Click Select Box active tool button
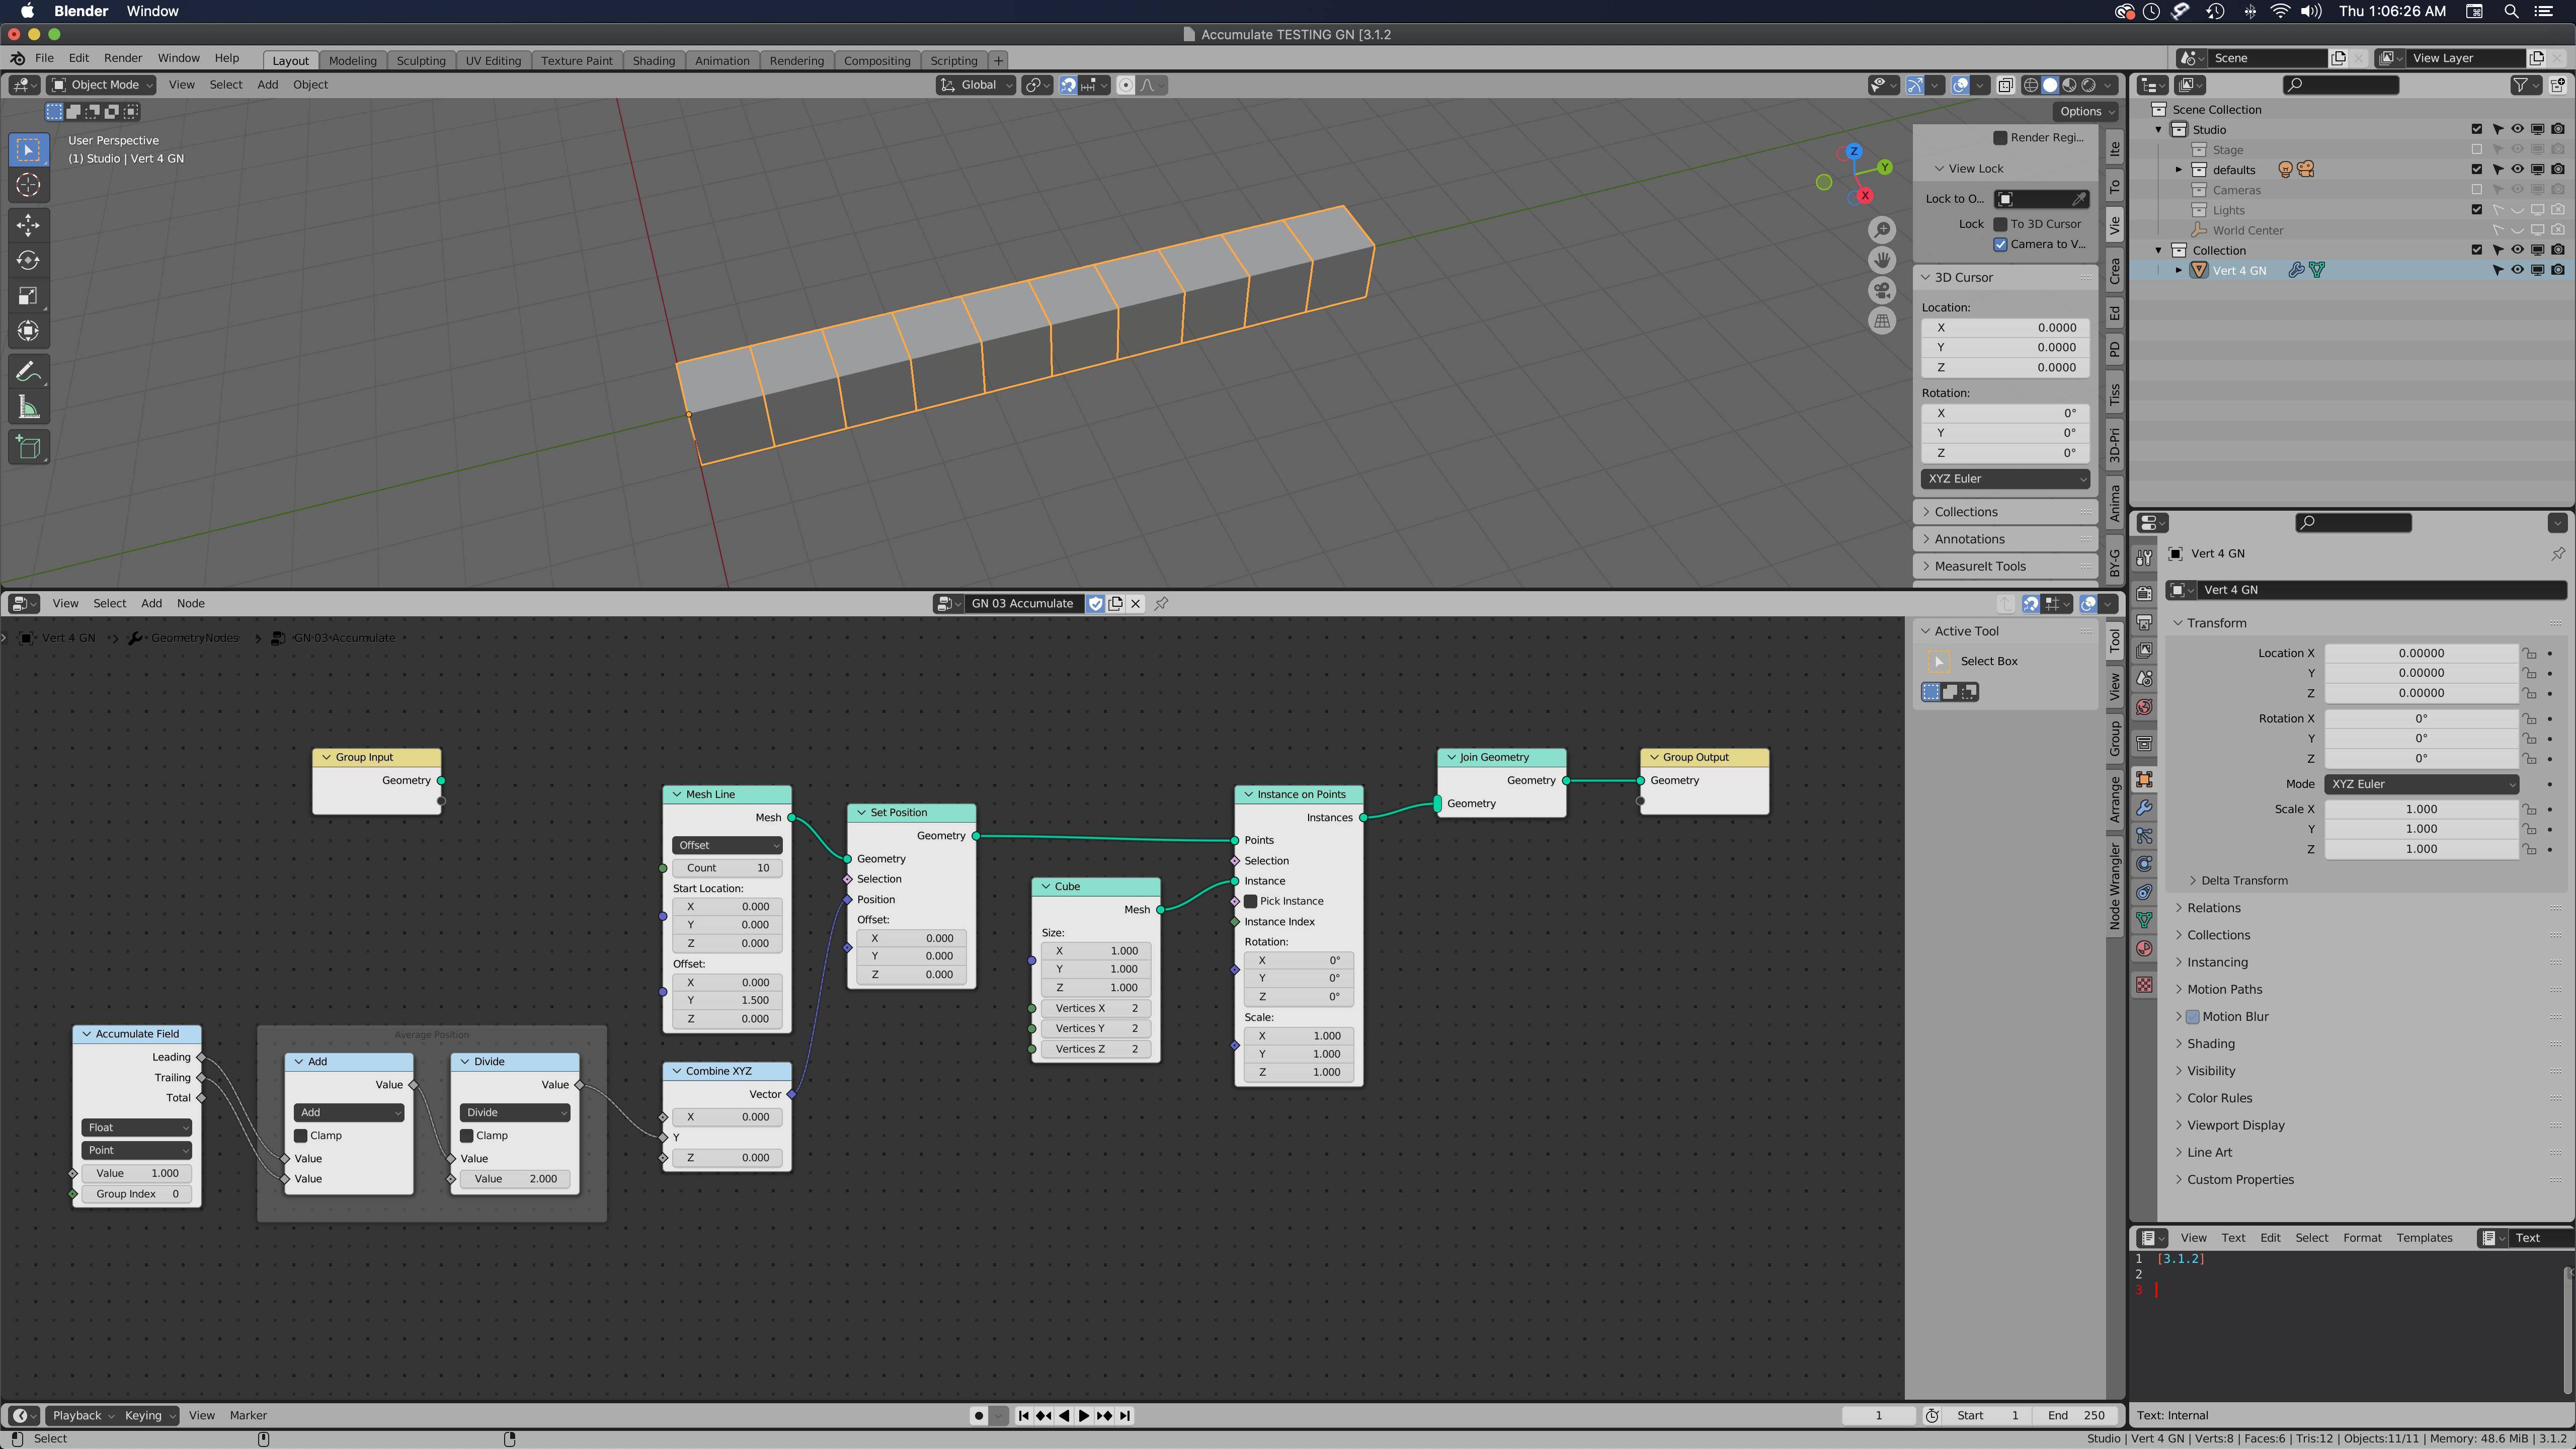Screen dimensions: 2576x1449 pyautogui.click(x=1939, y=661)
